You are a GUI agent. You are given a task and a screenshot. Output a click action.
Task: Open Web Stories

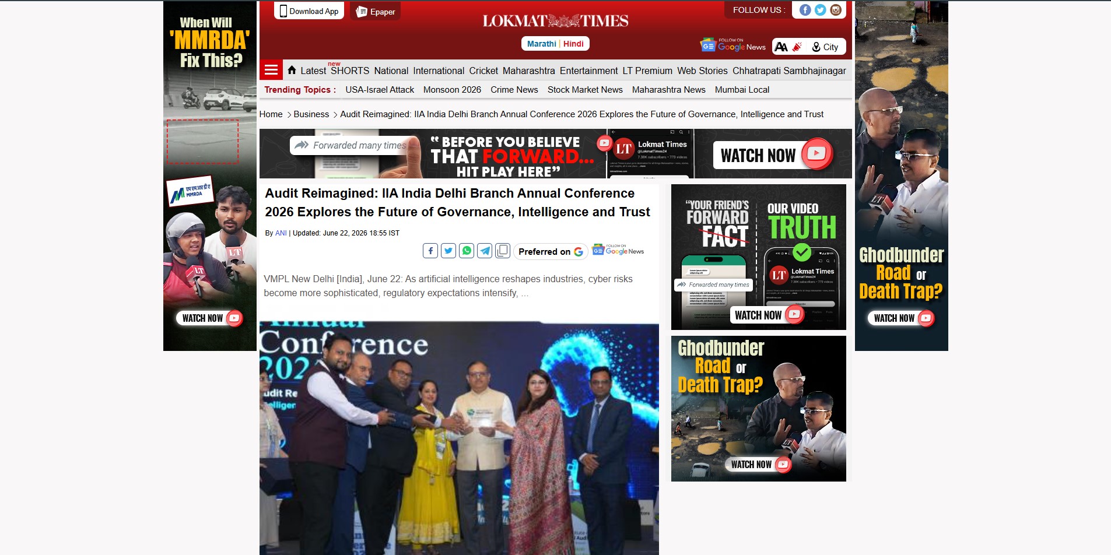[702, 71]
